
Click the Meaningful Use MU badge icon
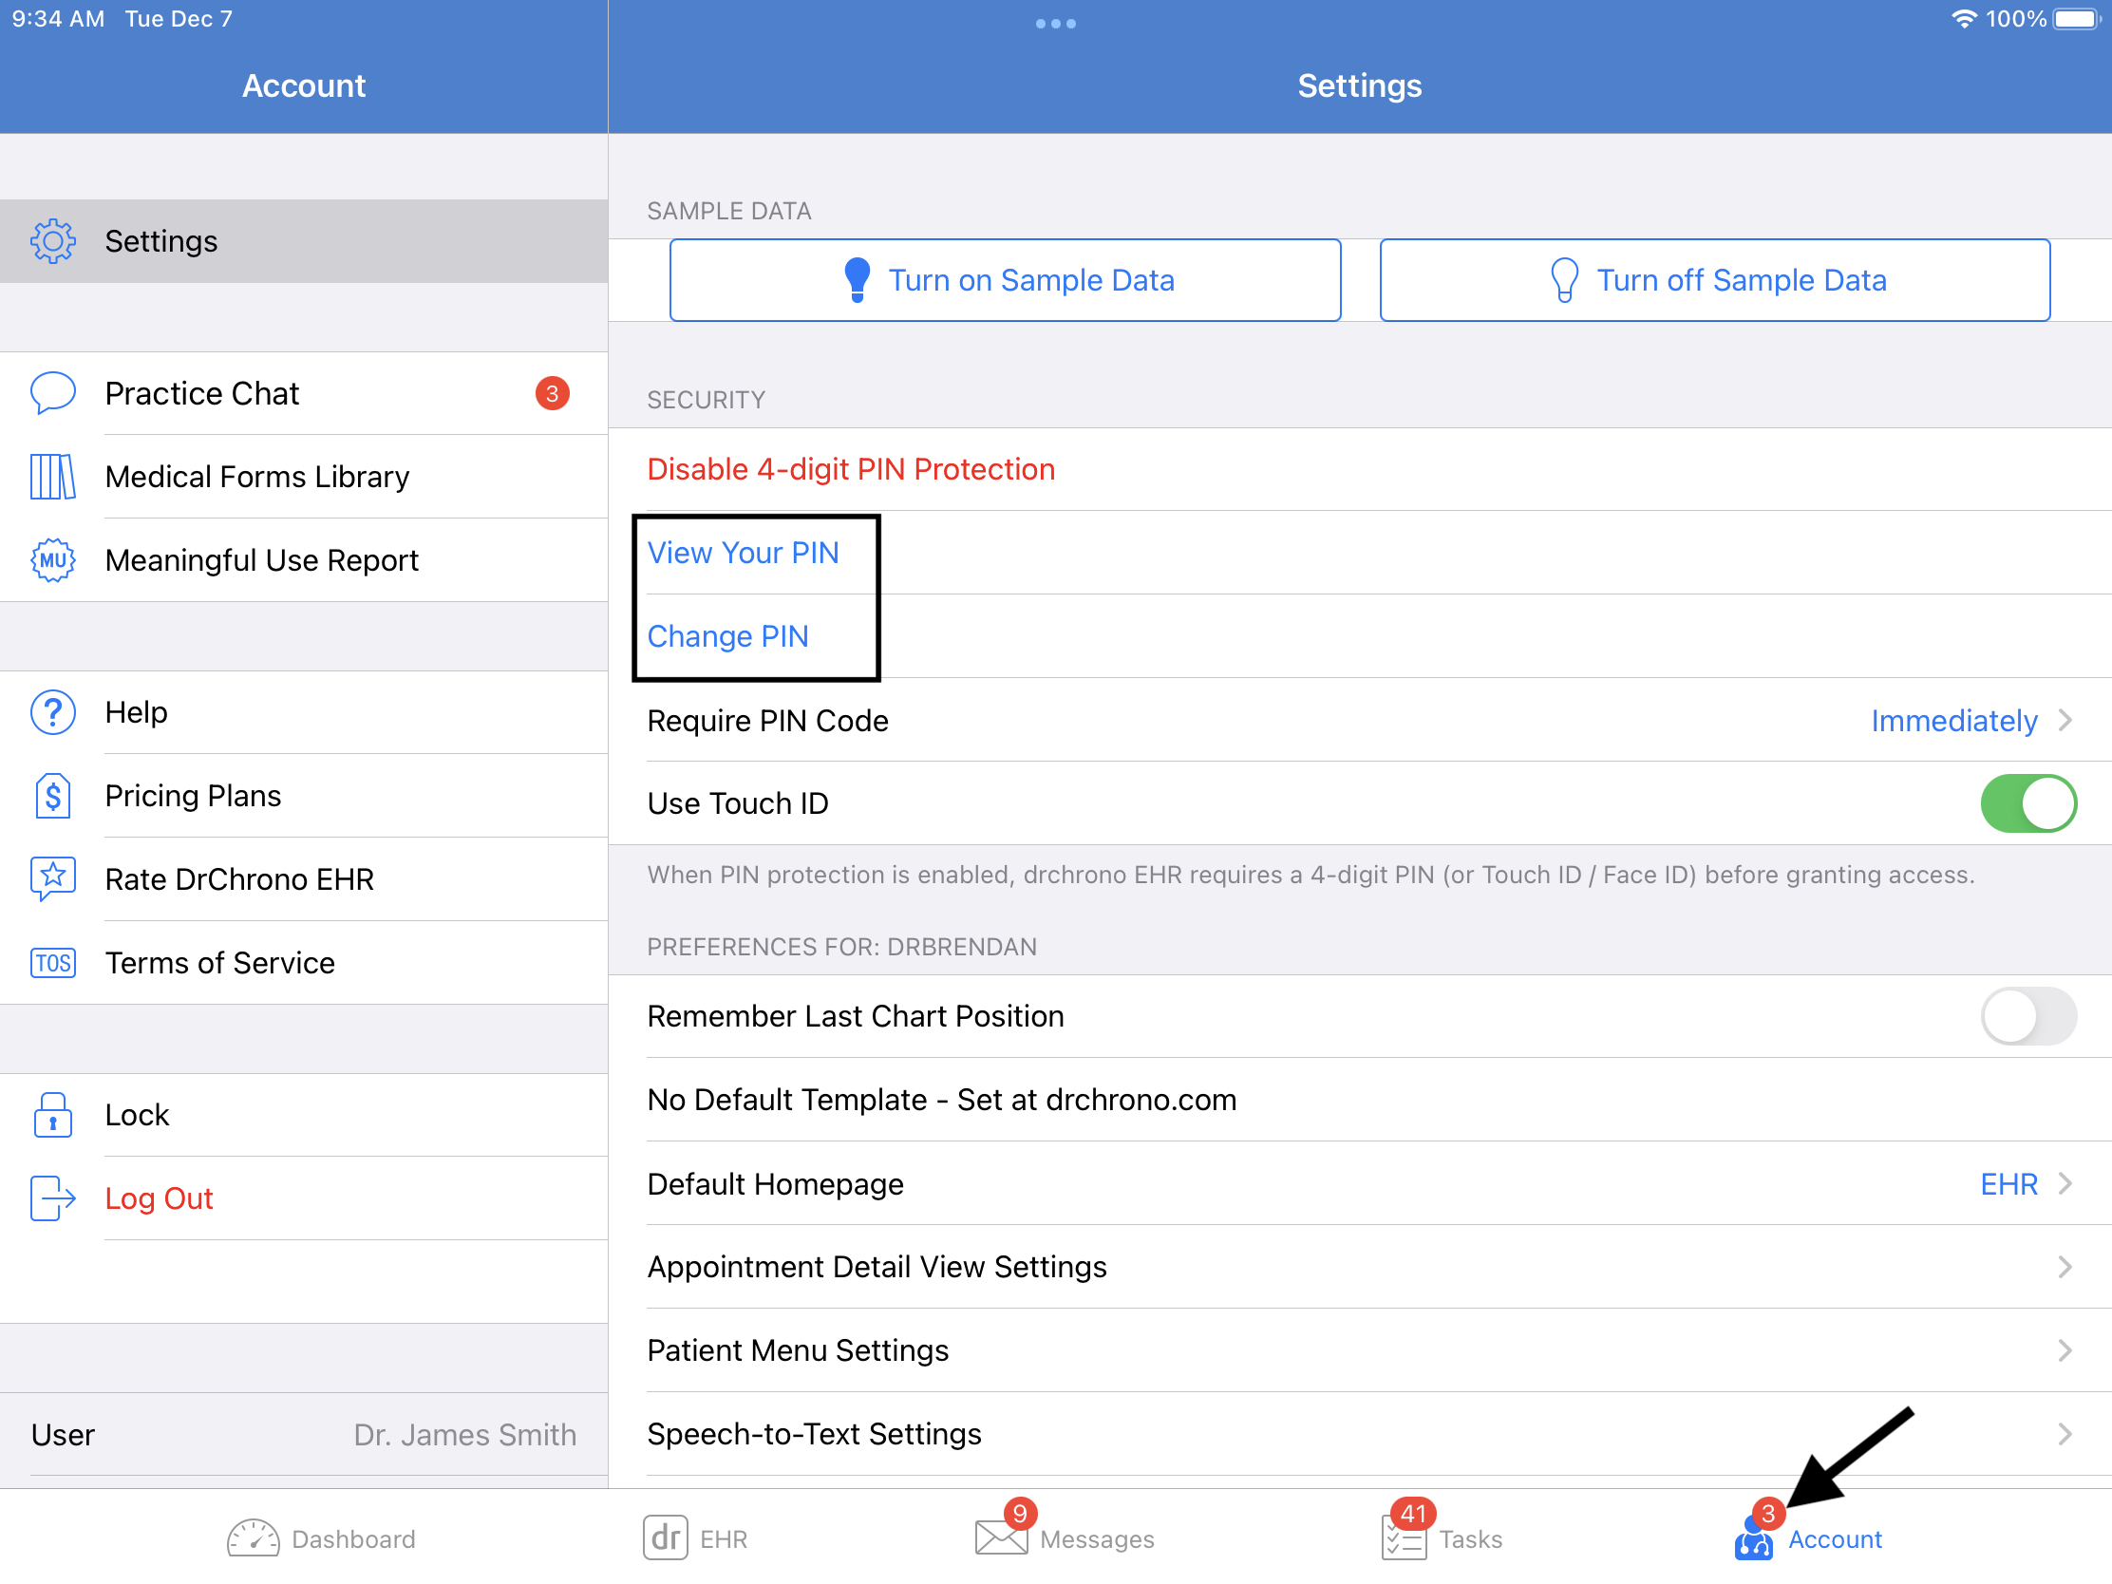coord(52,560)
